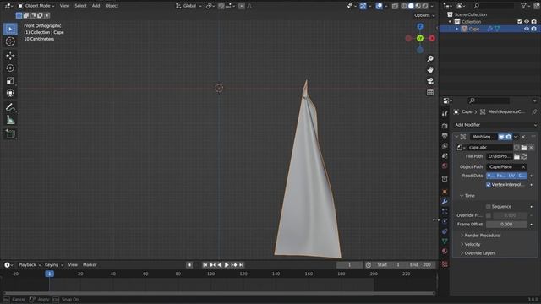This screenshot has width=541, height=304.
Task: Open the Object Data properties tab
Action: click(x=445, y=242)
